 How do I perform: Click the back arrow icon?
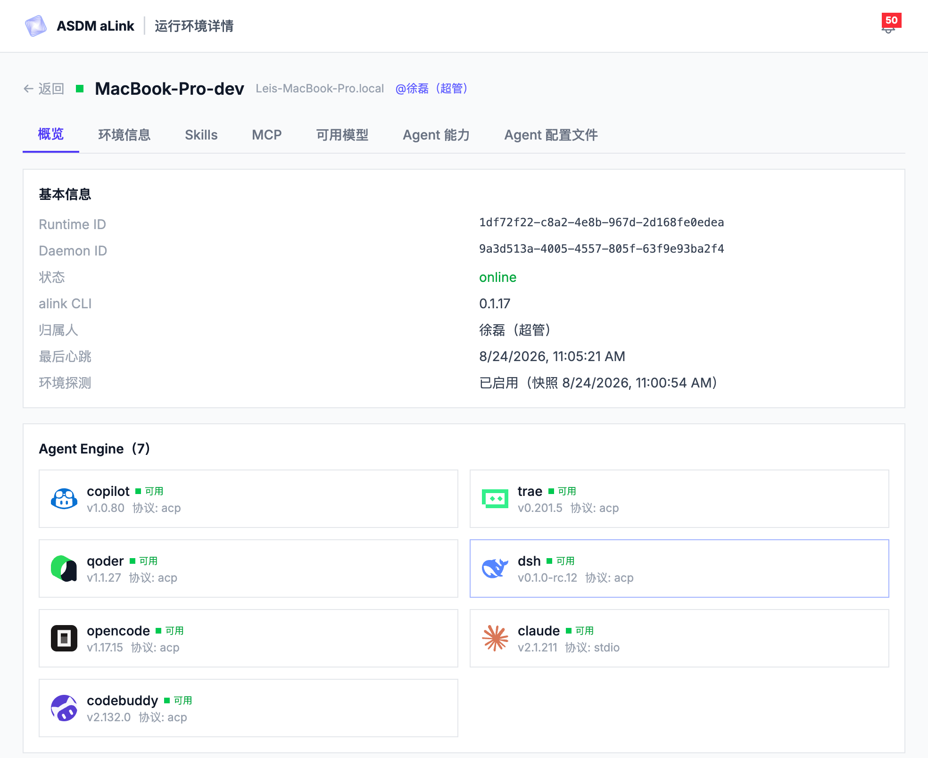[28, 89]
